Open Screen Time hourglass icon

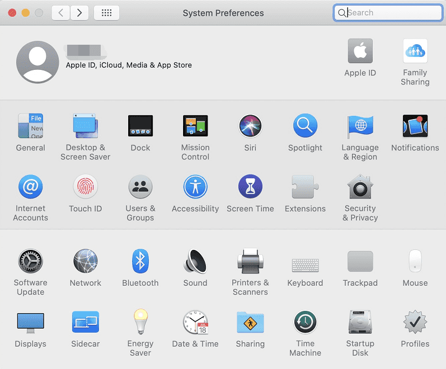(x=250, y=187)
